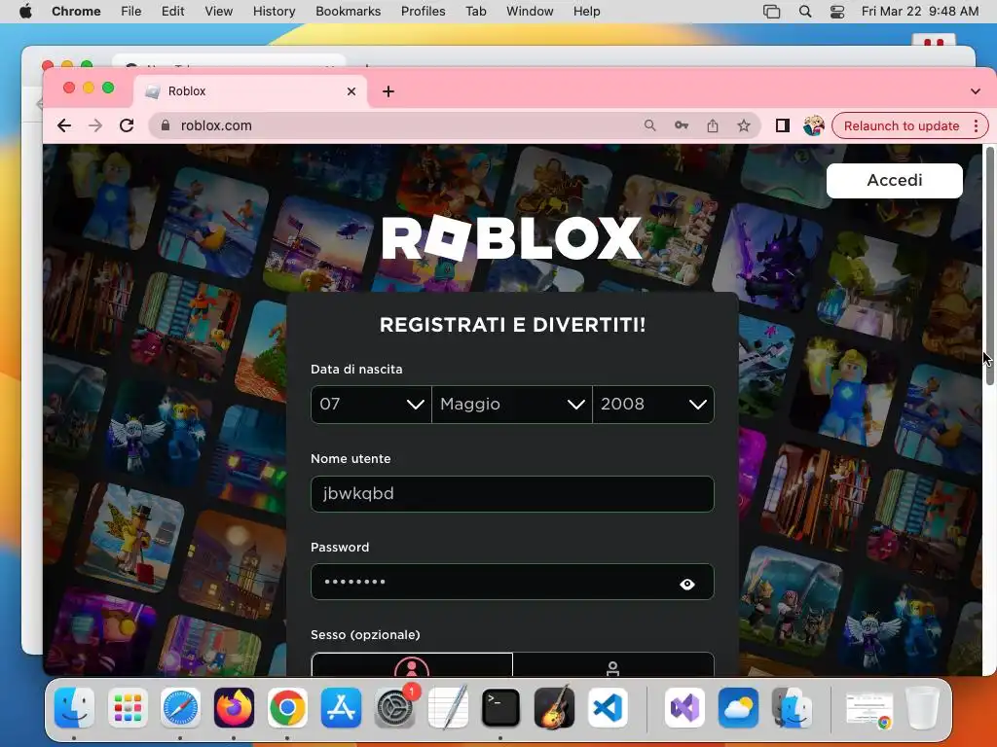Open the Tab menu
Viewport: 997px width, 747px height.
pos(475,12)
